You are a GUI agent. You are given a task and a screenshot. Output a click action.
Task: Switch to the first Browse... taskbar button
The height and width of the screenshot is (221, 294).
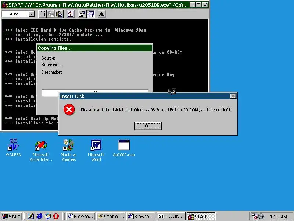80,216
